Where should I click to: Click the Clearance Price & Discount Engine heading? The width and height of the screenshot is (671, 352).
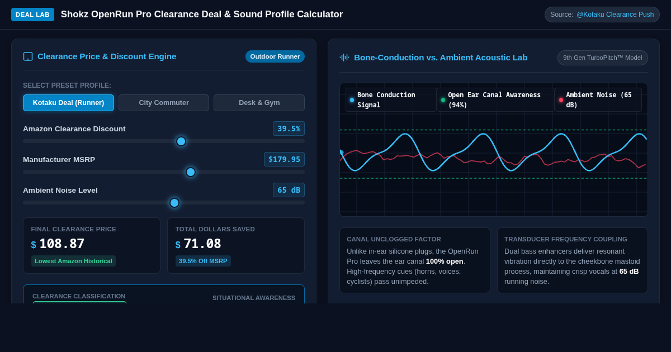(107, 56)
